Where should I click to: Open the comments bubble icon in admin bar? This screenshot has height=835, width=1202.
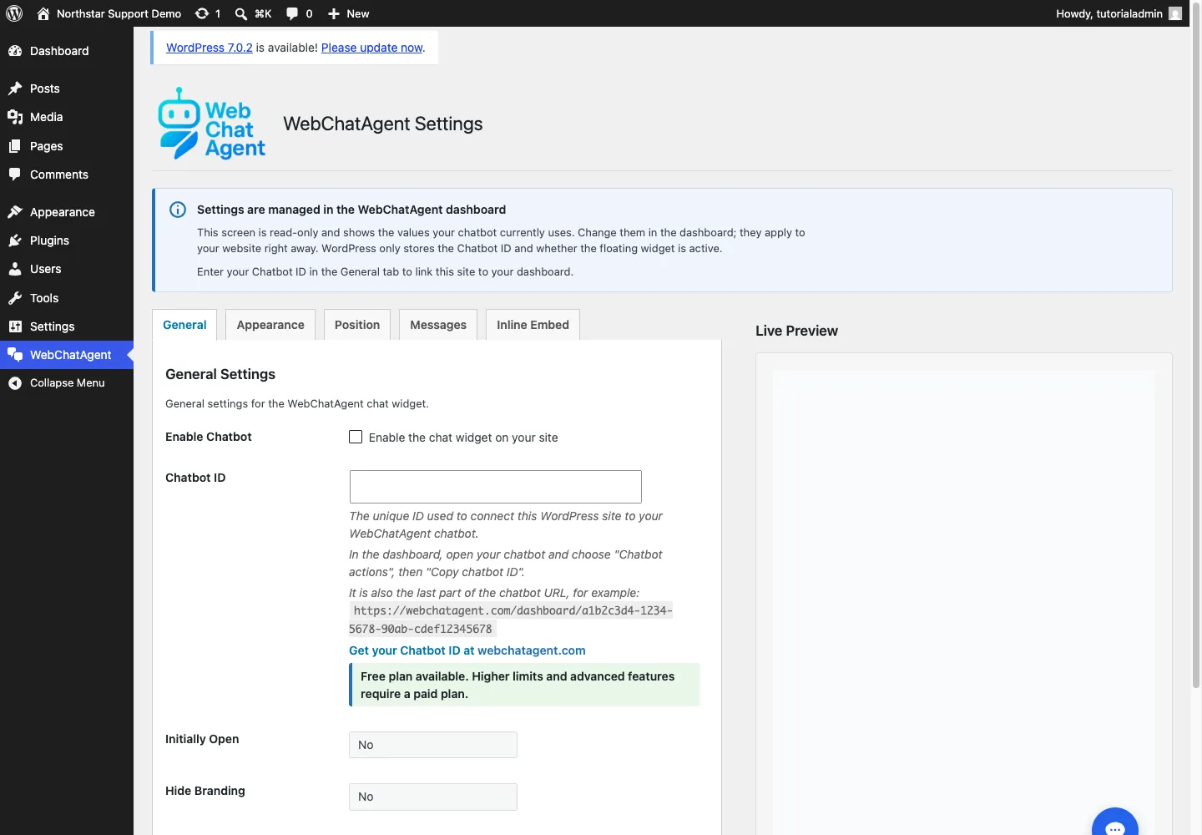[292, 13]
